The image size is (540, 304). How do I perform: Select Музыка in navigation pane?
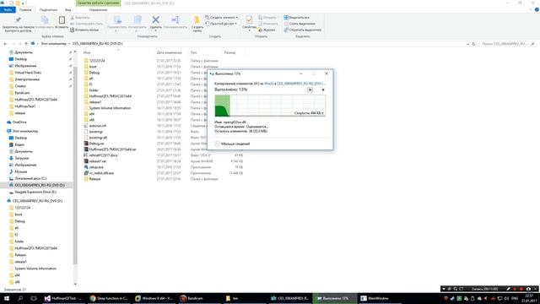20,171
